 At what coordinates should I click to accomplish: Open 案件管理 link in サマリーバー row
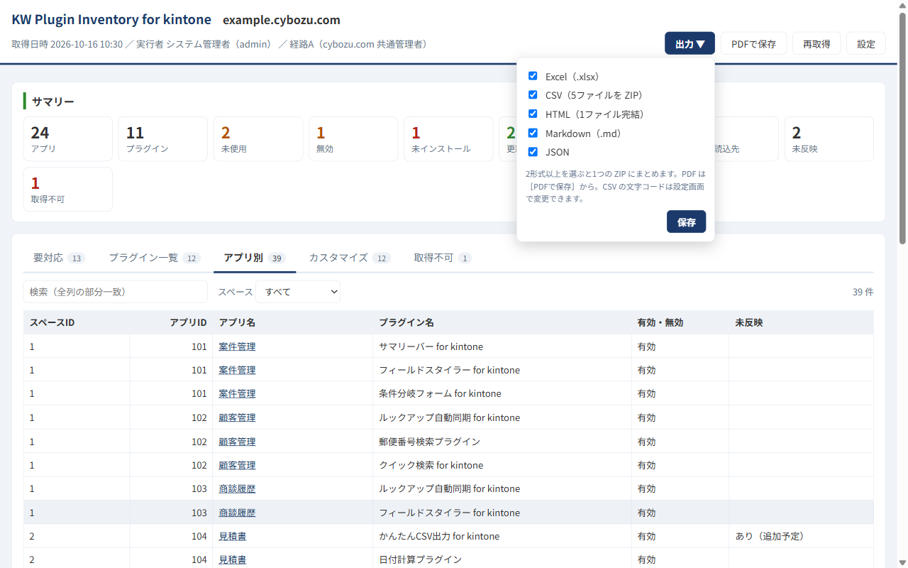(x=237, y=346)
